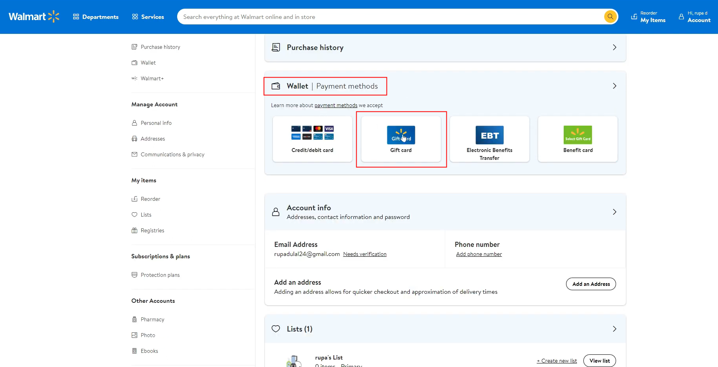Open Protection plans in sidebar
Viewport: 718px width, 367px height.
tap(160, 275)
